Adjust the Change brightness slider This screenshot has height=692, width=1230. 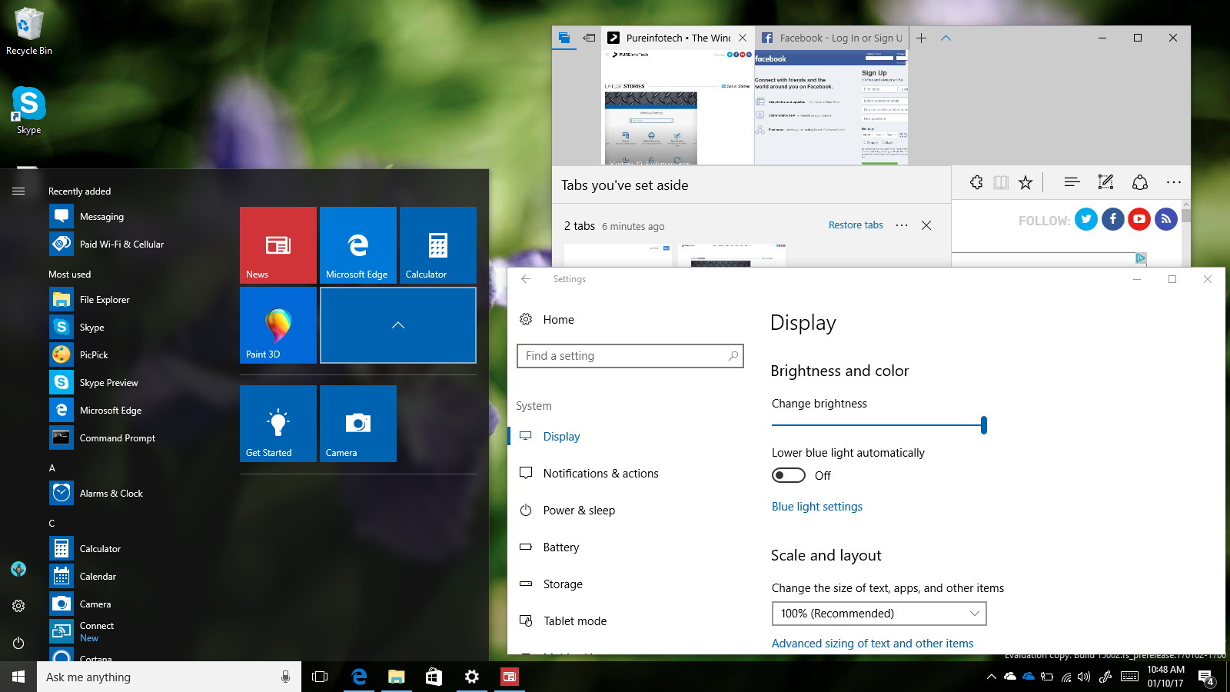[x=879, y=424]
